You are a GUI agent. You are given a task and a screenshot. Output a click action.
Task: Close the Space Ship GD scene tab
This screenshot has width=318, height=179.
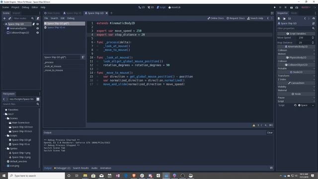click(x=107, y=13)
